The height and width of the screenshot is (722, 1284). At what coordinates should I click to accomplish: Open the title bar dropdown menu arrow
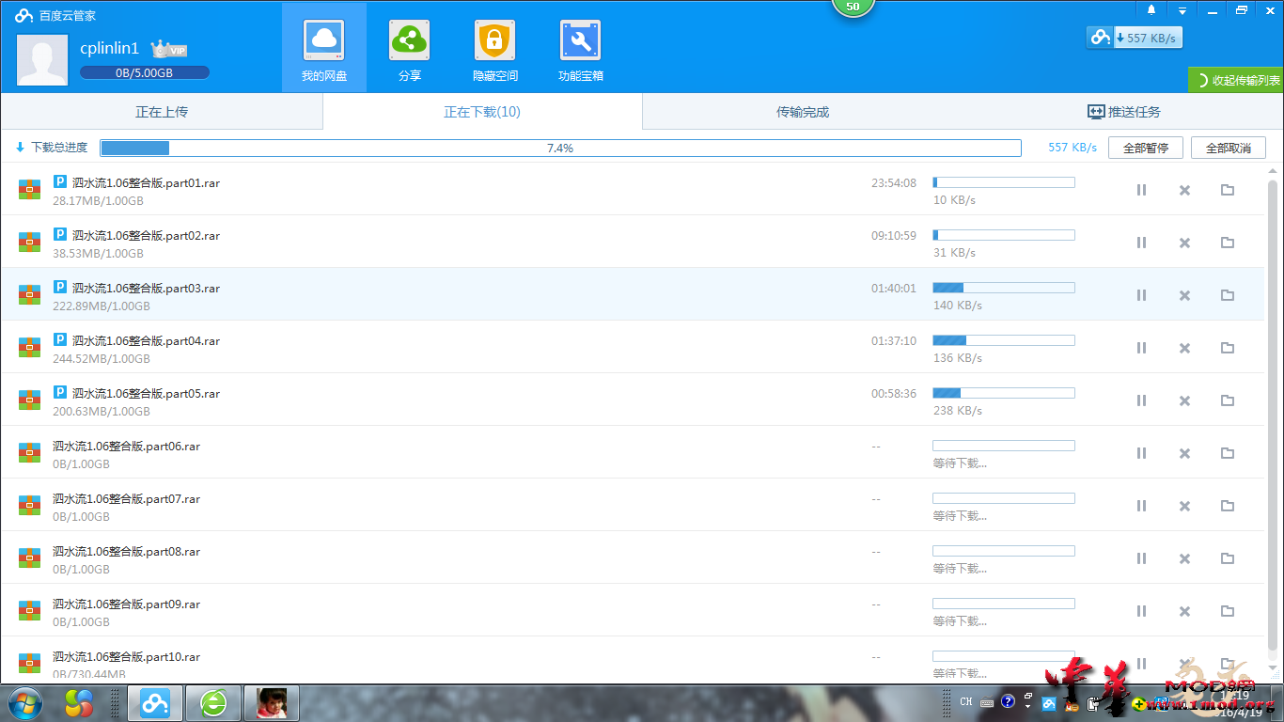coord(1182,10)
